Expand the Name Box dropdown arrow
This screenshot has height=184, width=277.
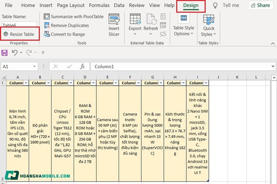(x=34, y=66)
